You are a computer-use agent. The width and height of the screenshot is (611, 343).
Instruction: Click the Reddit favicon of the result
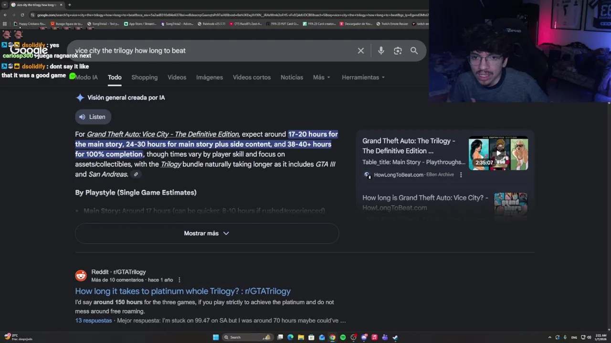(x=81, y=275)
